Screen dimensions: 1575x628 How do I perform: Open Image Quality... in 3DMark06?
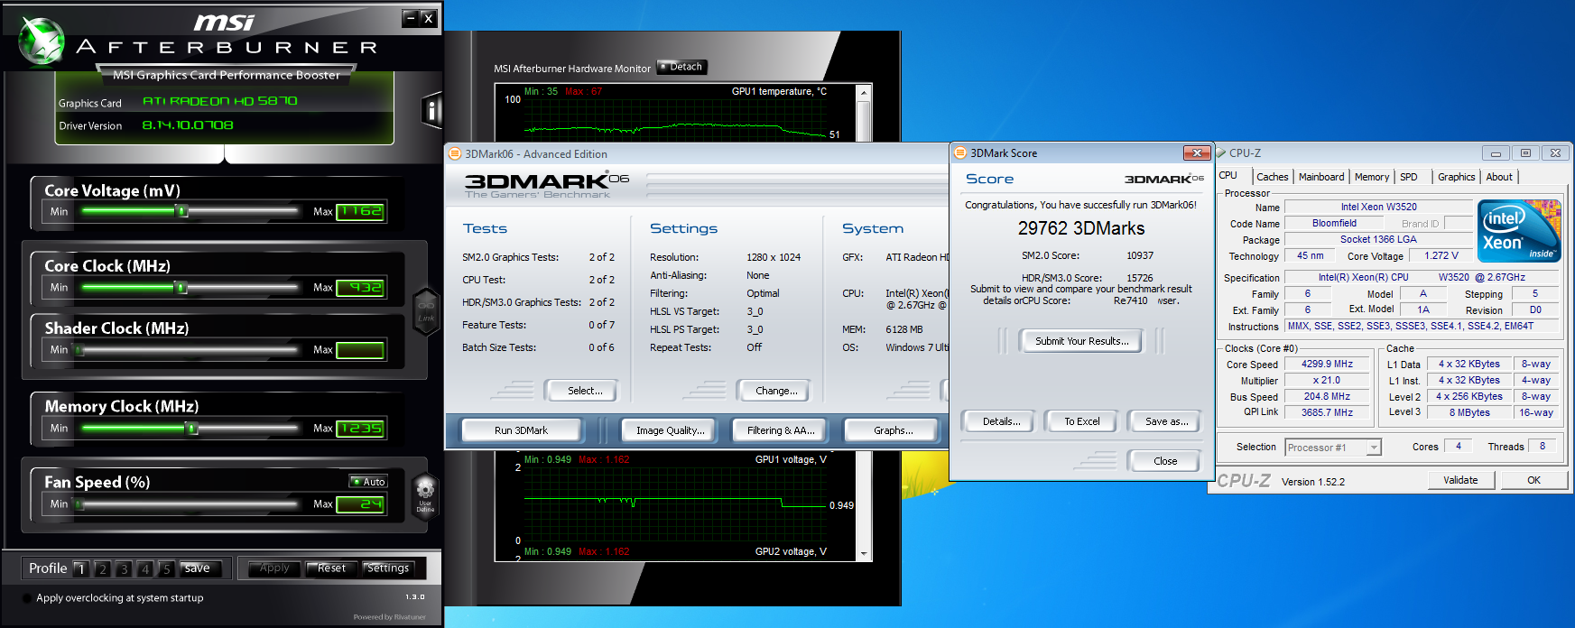click(670, 430)
